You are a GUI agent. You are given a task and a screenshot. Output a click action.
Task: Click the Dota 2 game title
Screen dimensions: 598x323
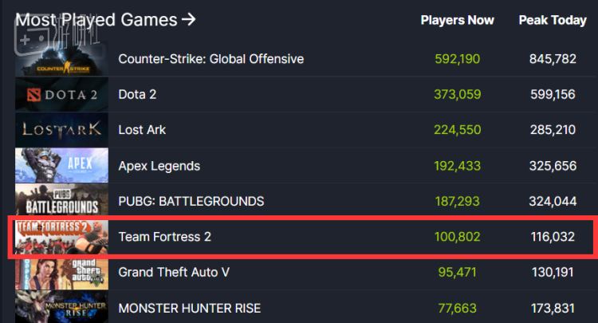(137, 94)
